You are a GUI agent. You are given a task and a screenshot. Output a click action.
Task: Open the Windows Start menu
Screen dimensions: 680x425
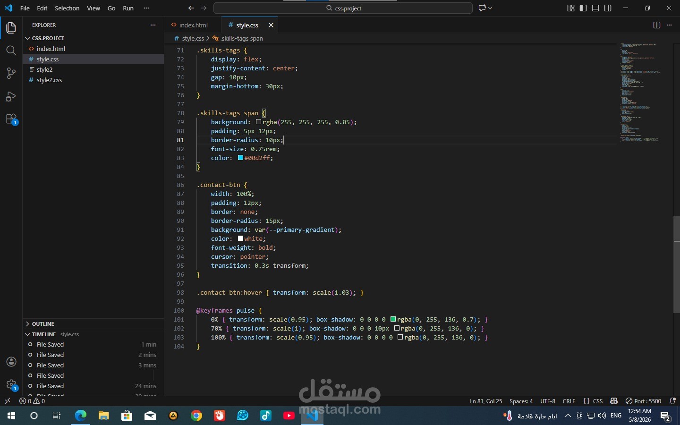pyautogui.click(x=11, y=416)
